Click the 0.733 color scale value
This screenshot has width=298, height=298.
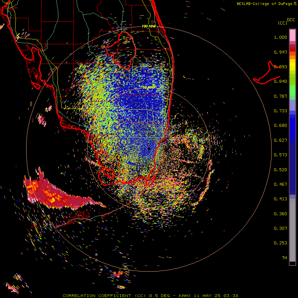[280, 111]
